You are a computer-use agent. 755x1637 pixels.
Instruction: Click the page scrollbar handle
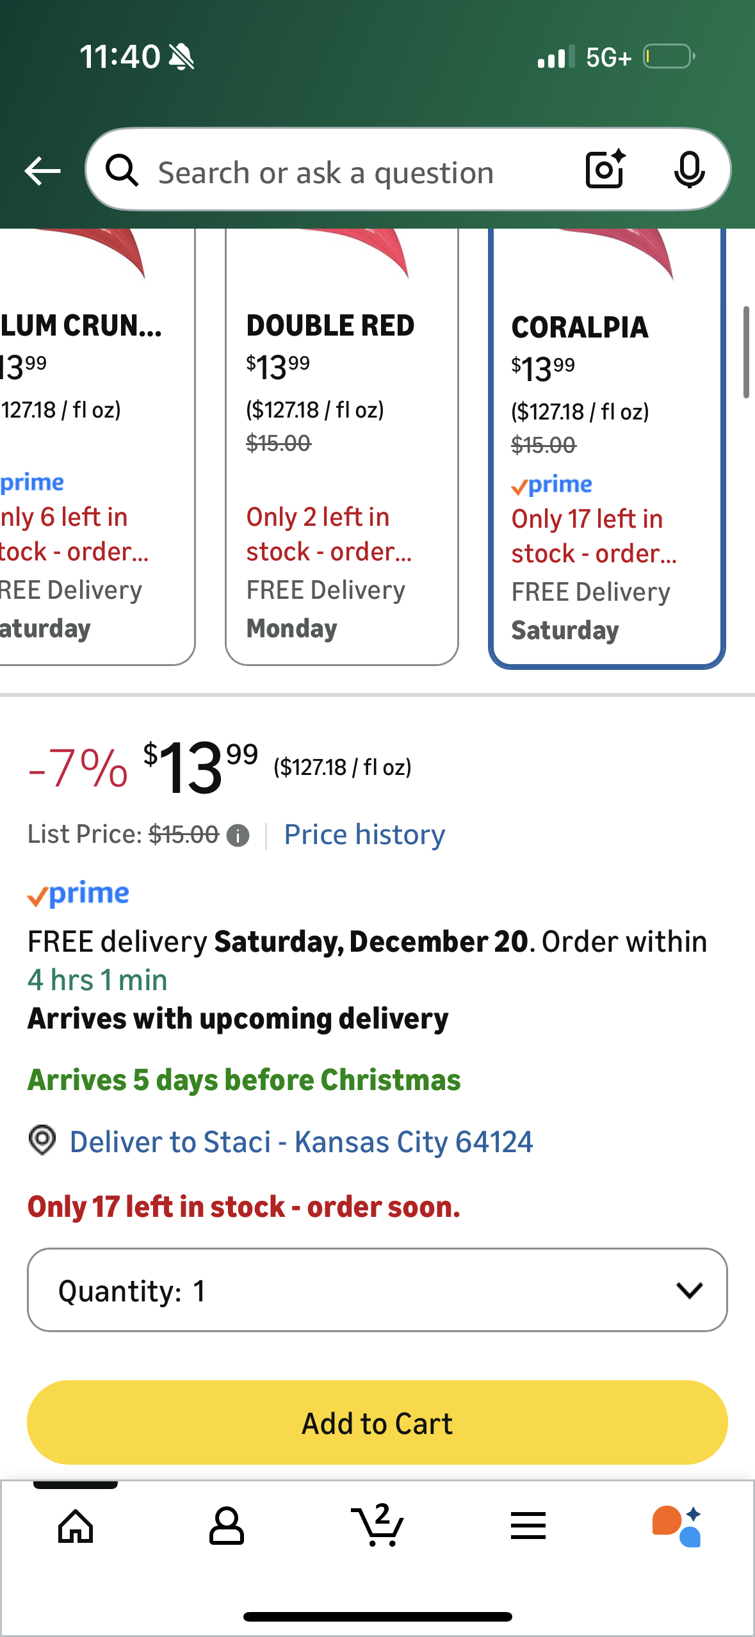point(746,352)
